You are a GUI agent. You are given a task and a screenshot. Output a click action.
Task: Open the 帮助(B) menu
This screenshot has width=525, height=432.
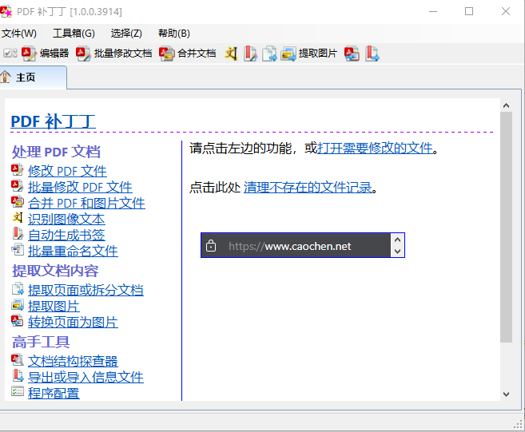173,34
